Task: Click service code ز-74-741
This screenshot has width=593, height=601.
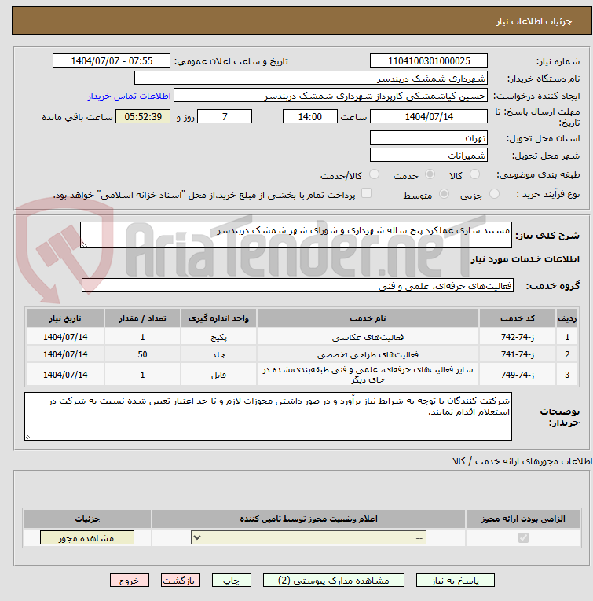Action: tap(517, 354)
